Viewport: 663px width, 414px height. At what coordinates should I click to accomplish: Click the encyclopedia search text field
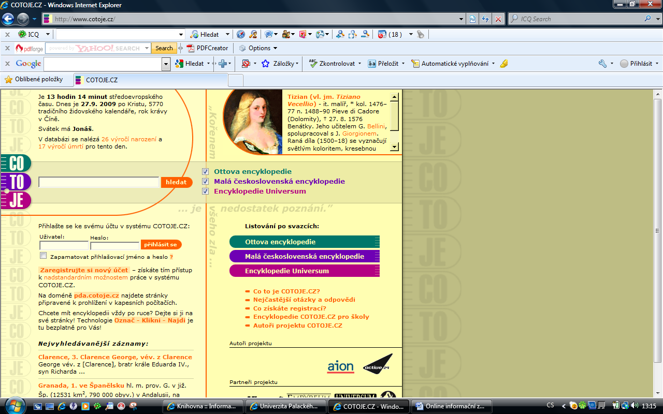pos(98,182)
